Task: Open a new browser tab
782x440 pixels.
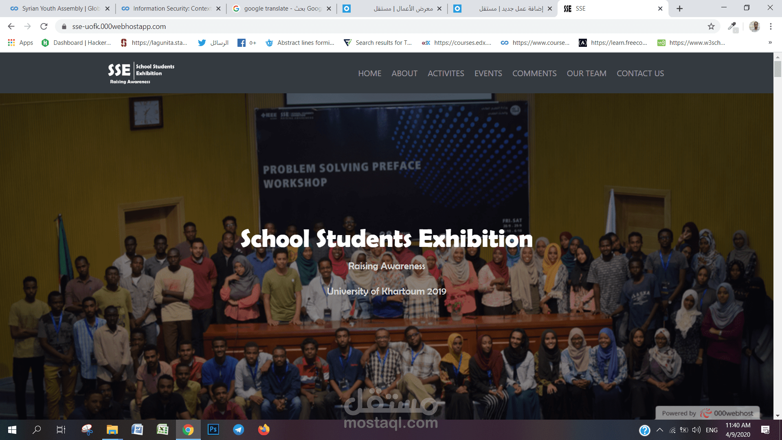Action: (679, 9)
